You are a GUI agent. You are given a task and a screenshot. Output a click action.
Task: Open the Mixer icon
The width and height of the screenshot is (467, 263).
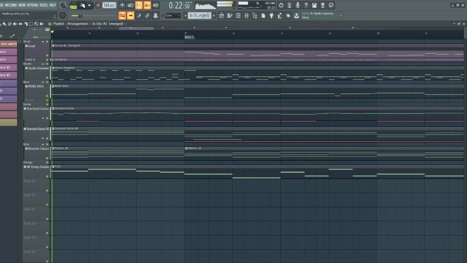click(x=247, y=16)
